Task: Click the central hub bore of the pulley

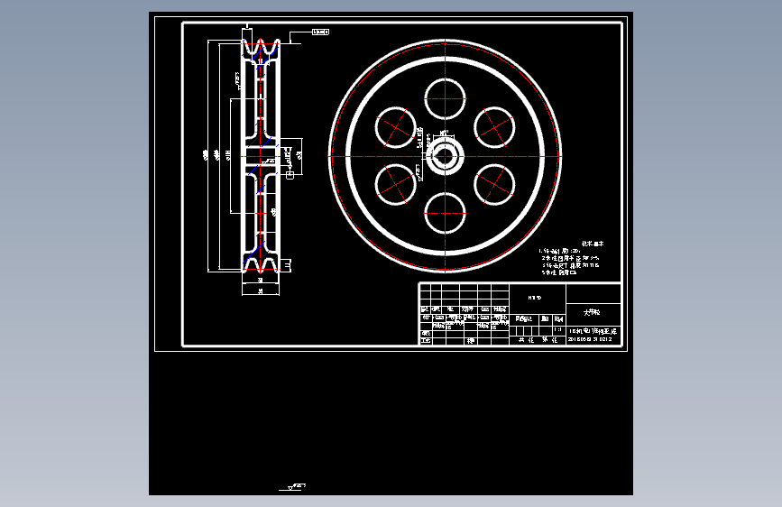Action: pos(445,157)
